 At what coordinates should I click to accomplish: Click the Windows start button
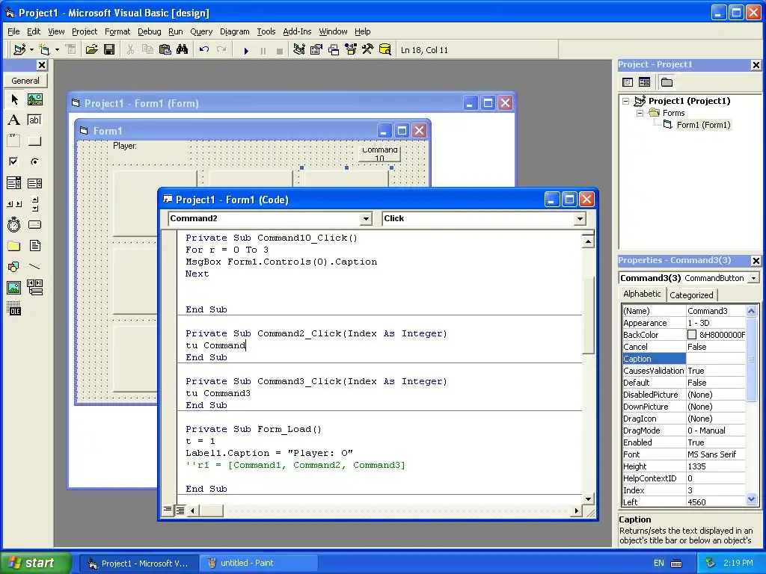click(x=35, y=563)
